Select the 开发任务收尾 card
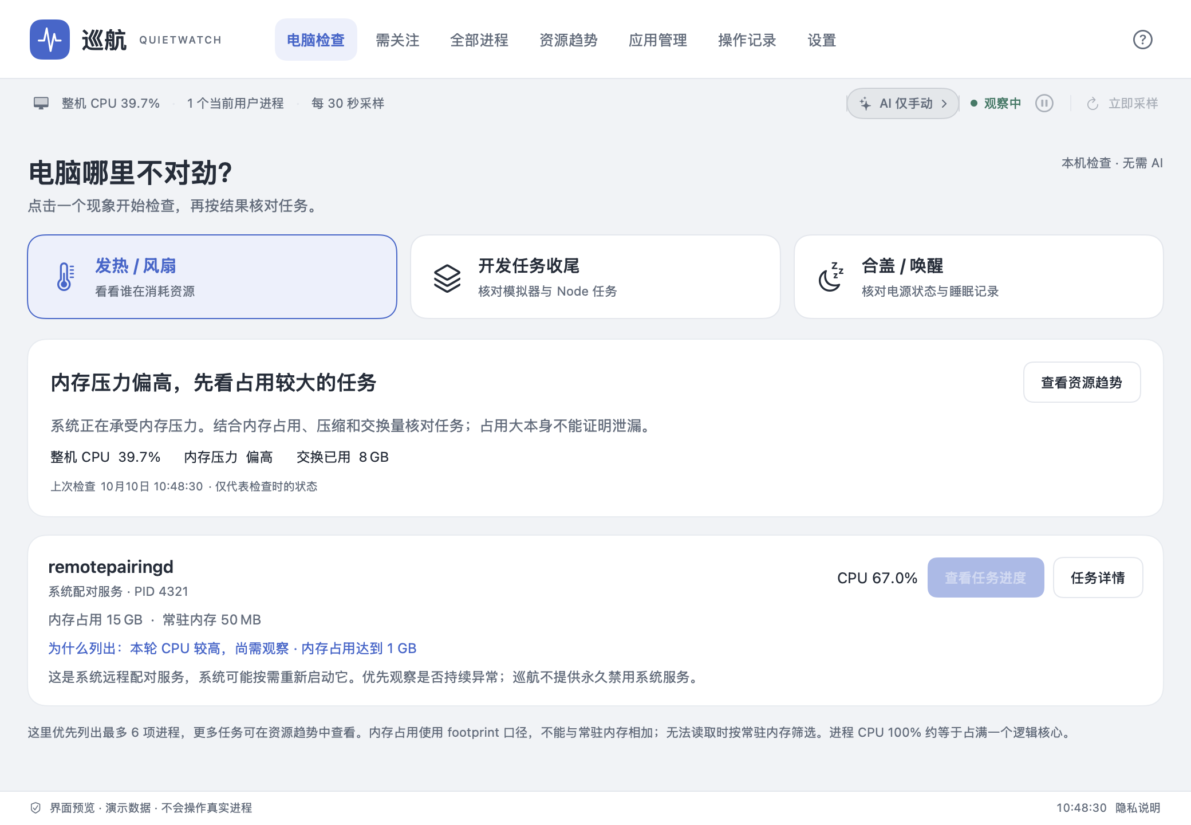 tap(595, 277)
